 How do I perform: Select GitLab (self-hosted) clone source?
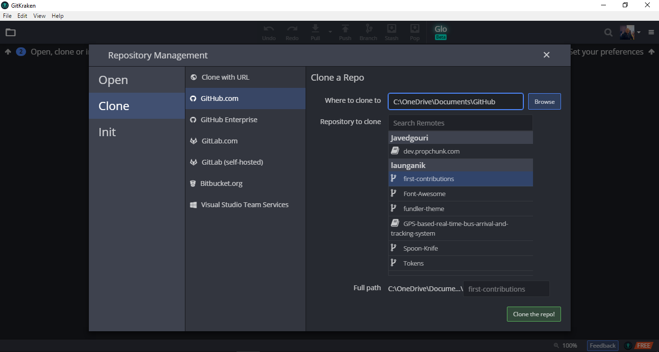click(x=245, y=162)
